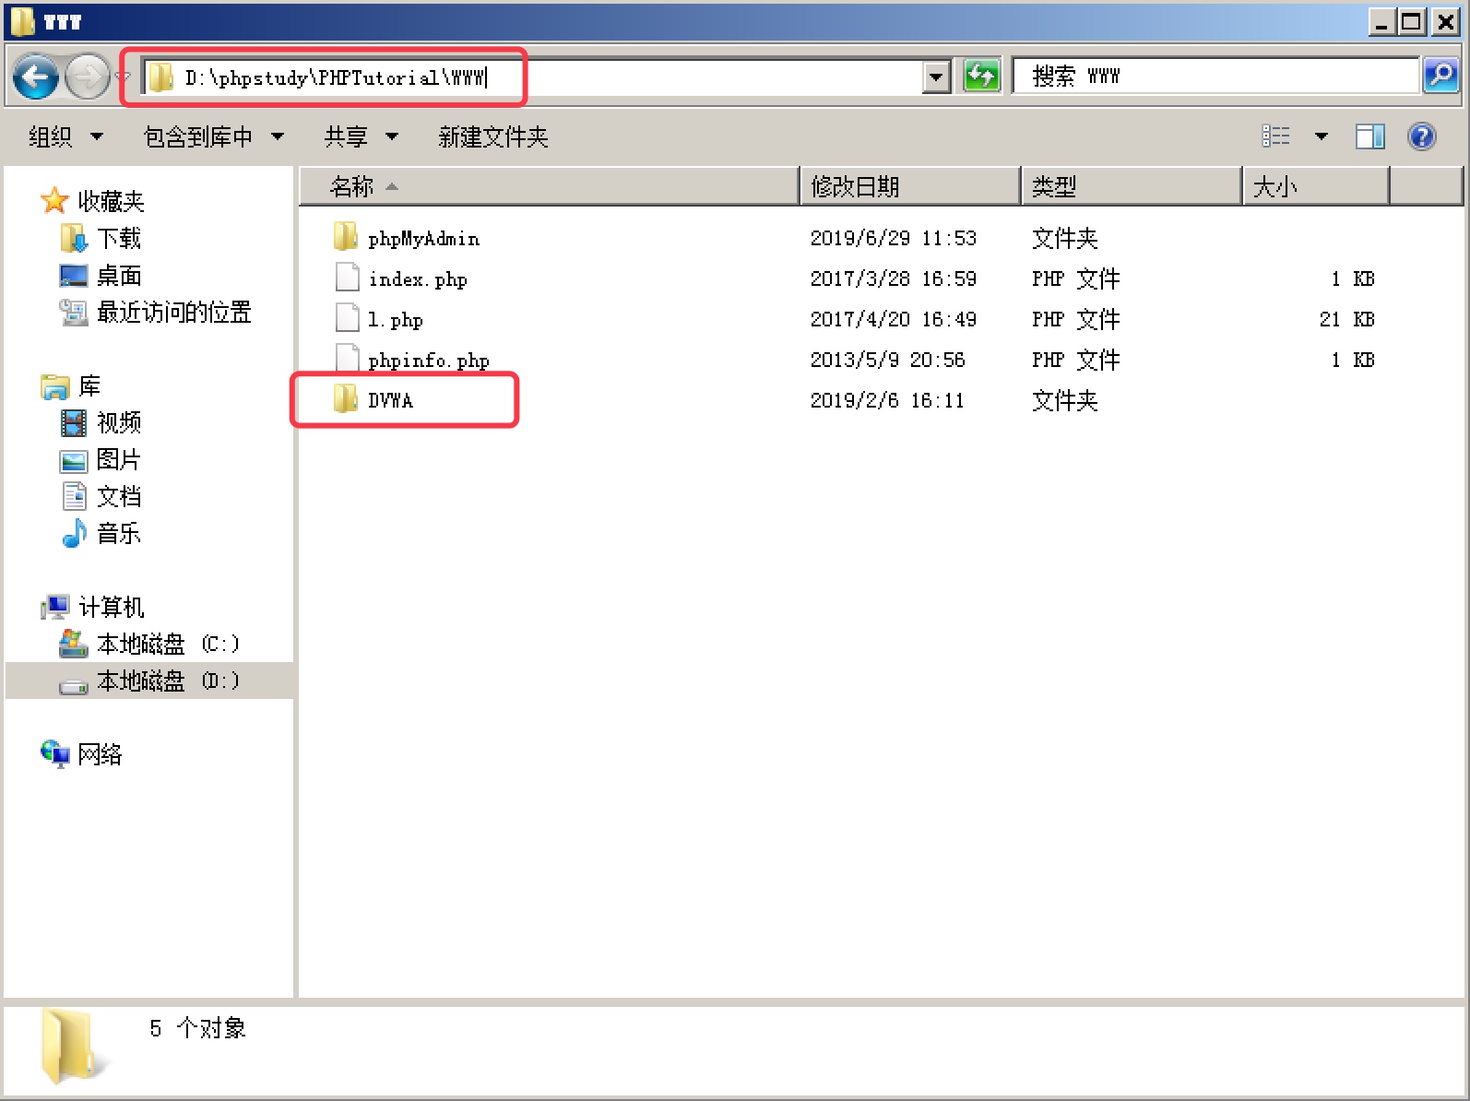Click the 本地磁盘 (C:) drive icon
Viewport: 1470px width, 1101px height.
click(74, 644)
